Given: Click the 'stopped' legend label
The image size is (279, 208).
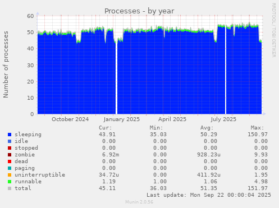Looking at the screenshot, I should tap(26, 148).
